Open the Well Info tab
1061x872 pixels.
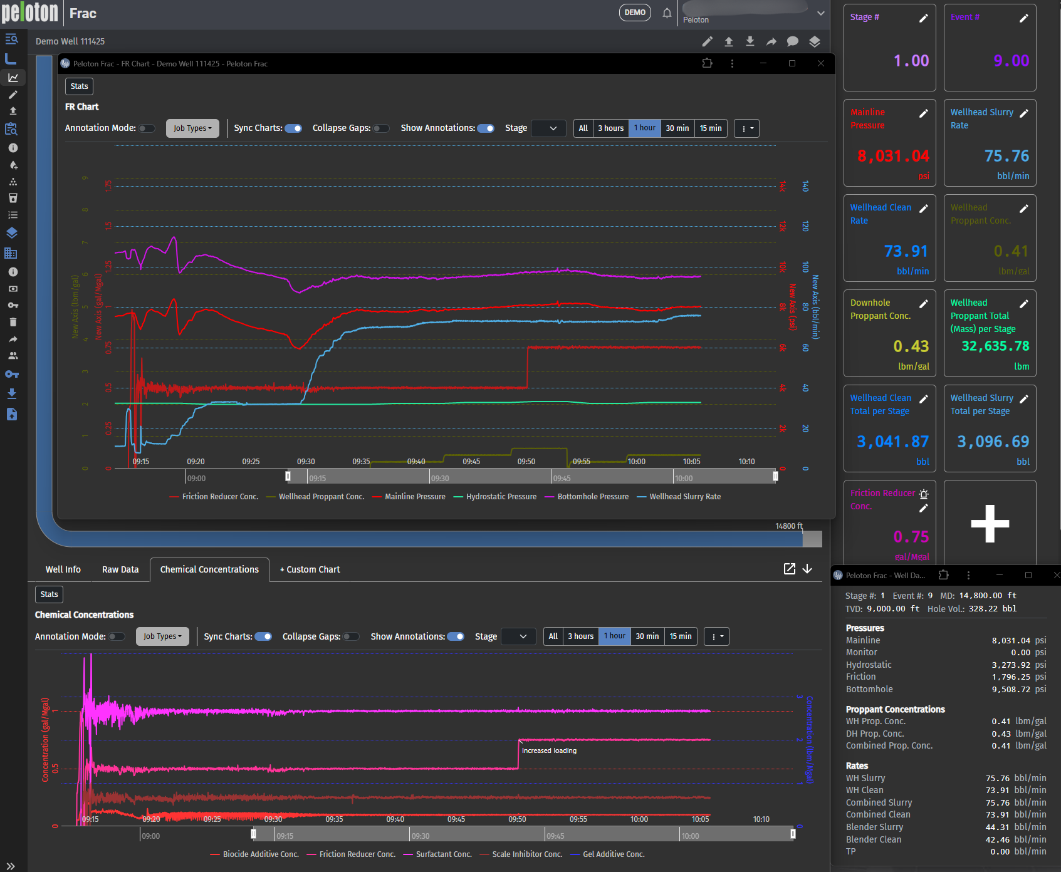[x=63, y=569]
